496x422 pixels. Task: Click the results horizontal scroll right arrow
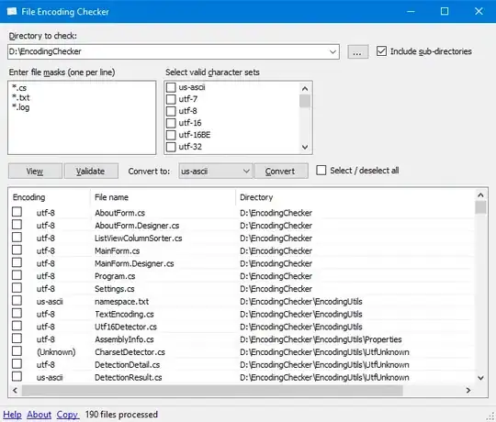(468, 391)
